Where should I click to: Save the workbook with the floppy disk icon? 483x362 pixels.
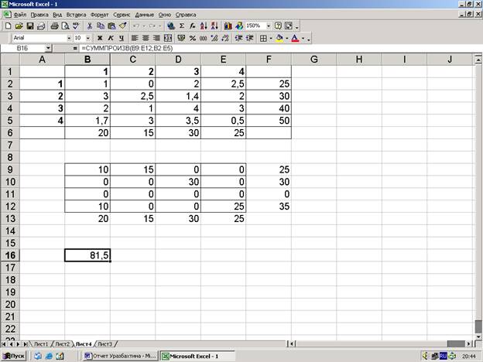[x=30, y=26]
